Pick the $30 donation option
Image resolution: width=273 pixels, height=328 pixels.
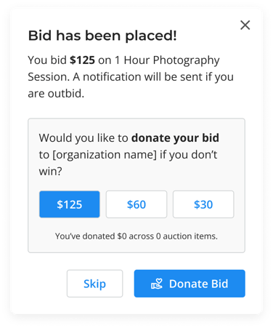click(203, 204)
